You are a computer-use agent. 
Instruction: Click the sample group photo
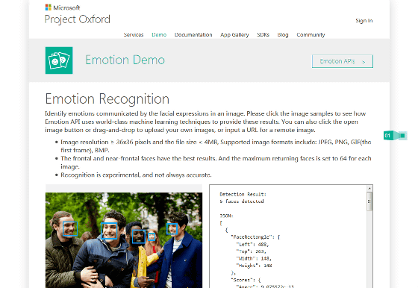tap(124, 240)
